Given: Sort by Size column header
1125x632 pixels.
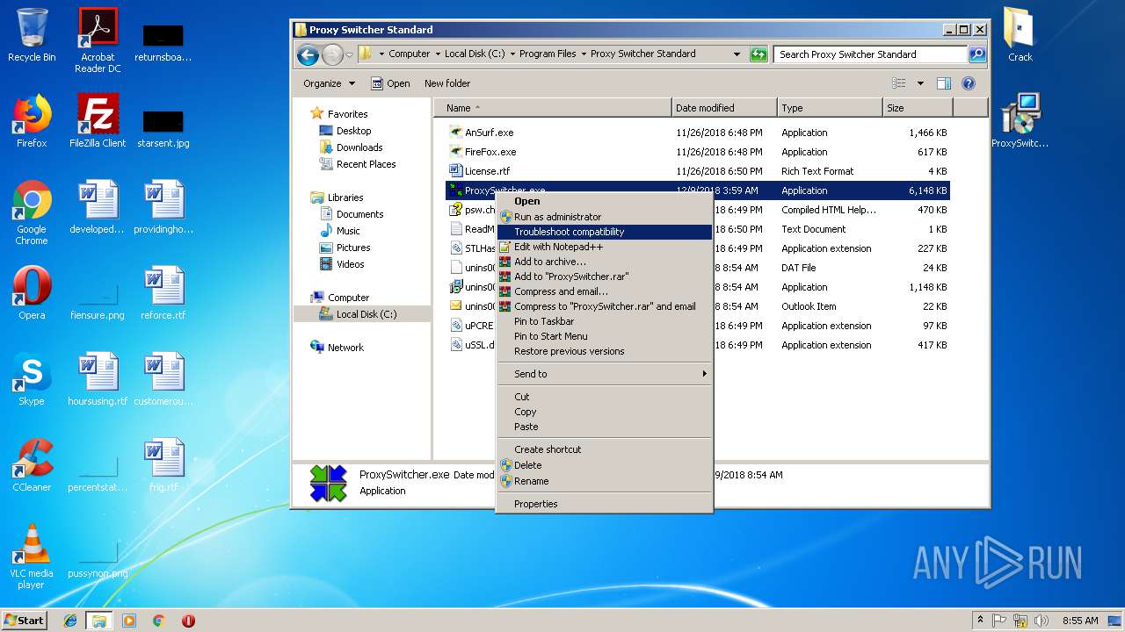Looking at the screenshot, I should (918, 108).
